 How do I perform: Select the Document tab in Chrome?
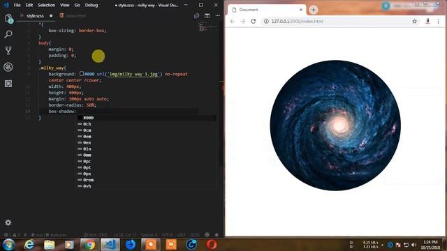point(267,10)
